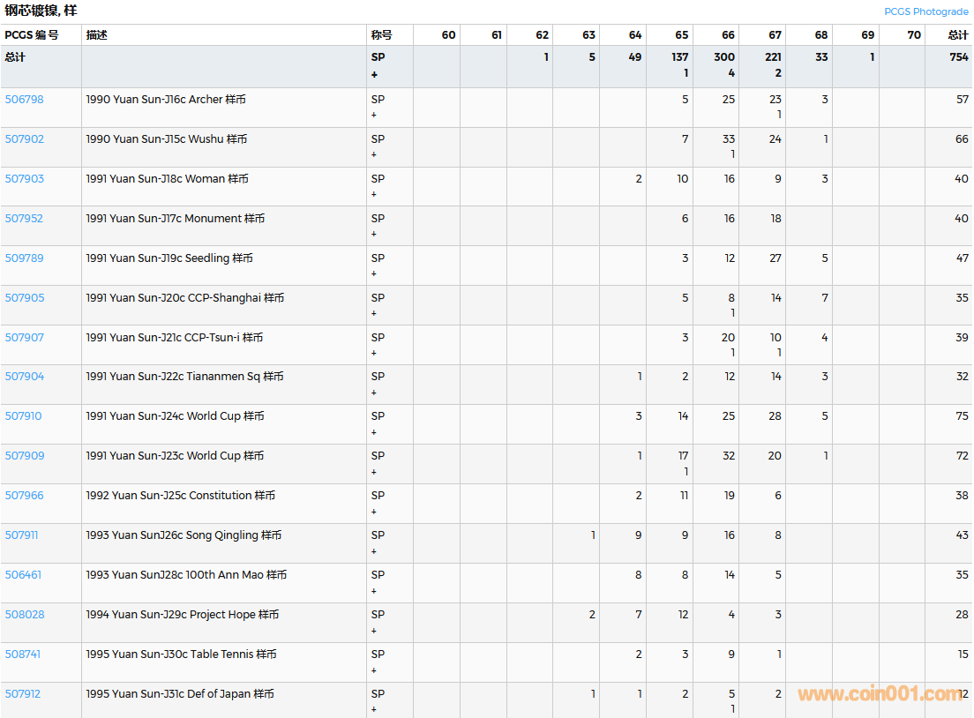Select PCGS number 507952 Monument link
The image size is (974, 718).
pos(24,219)
